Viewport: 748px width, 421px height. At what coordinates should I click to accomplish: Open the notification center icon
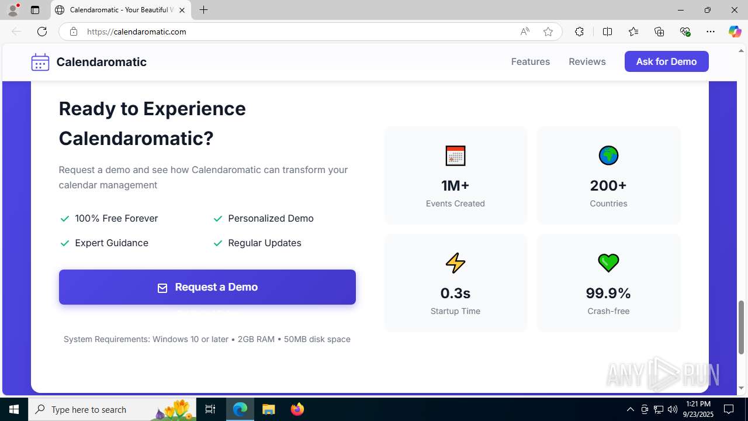tap(729, 409)
